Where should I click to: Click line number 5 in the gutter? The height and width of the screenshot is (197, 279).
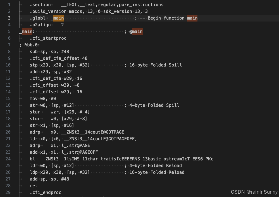(9, 32)
